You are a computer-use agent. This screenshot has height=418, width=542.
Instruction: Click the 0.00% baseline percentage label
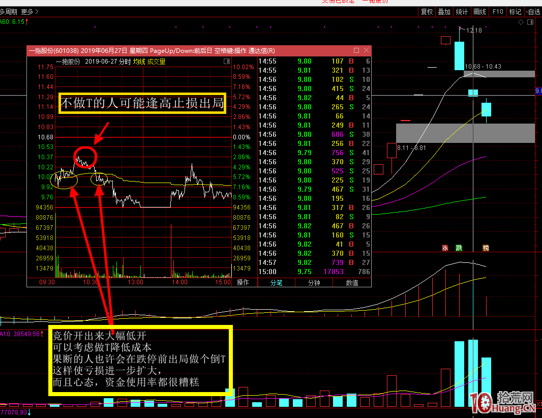tap(242, 137)
